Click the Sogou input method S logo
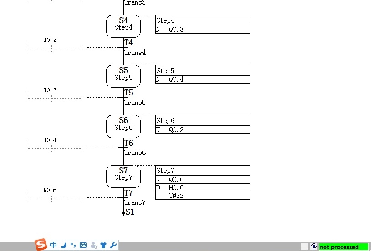Screen dimensions: 371x251 point(41,244)
